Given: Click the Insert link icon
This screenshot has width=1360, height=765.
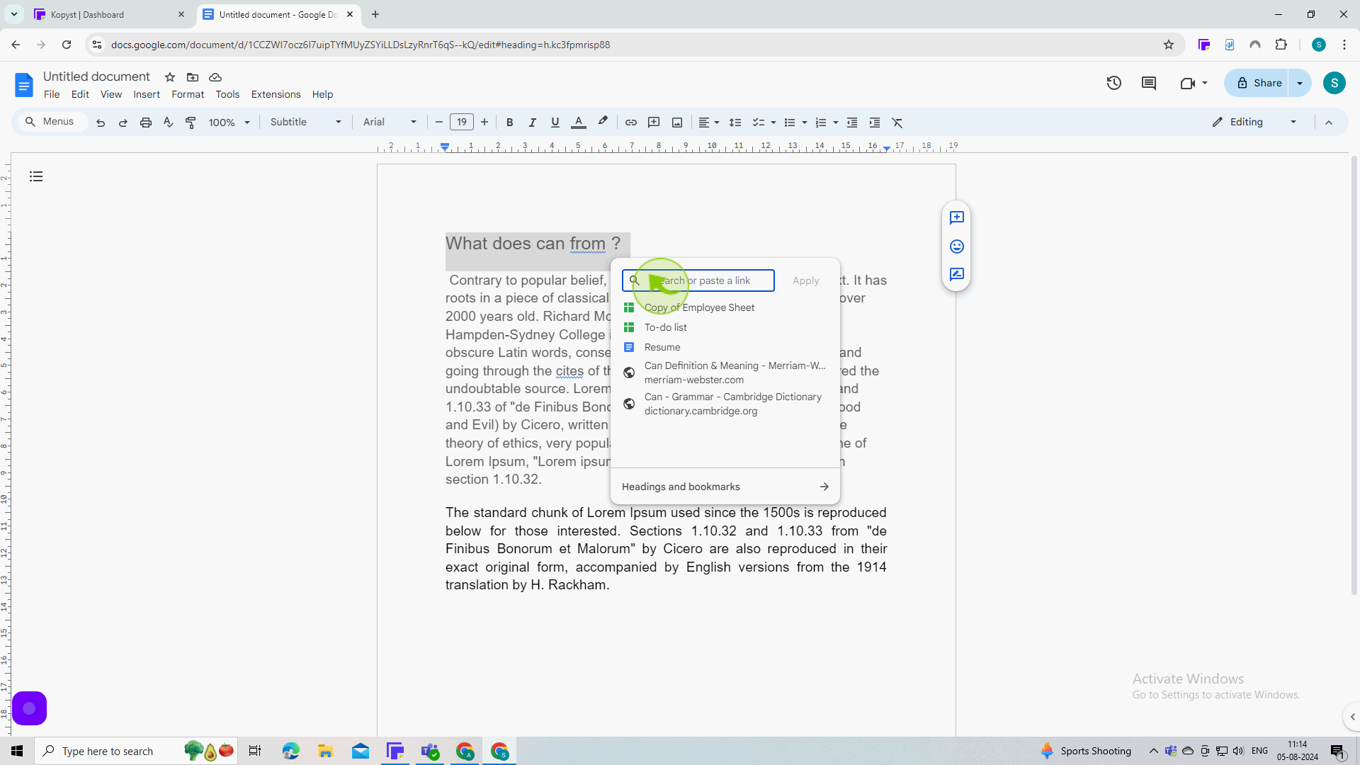Looking at the screenshot, I should tap(630, 123).
